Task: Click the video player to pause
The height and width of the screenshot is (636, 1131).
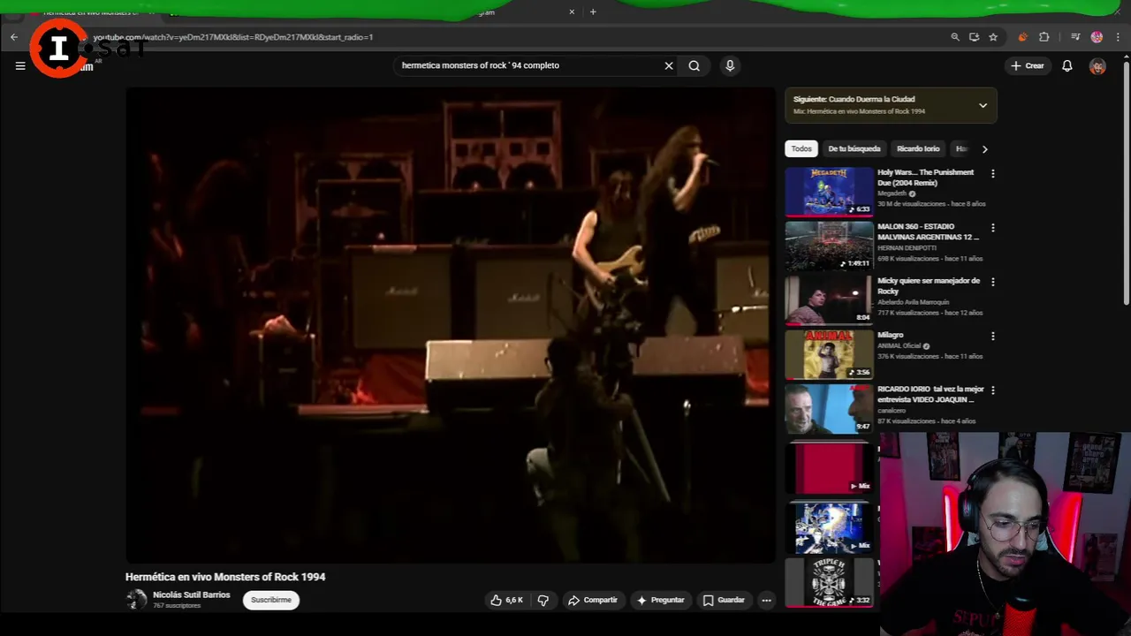Action: click(451, 325)
